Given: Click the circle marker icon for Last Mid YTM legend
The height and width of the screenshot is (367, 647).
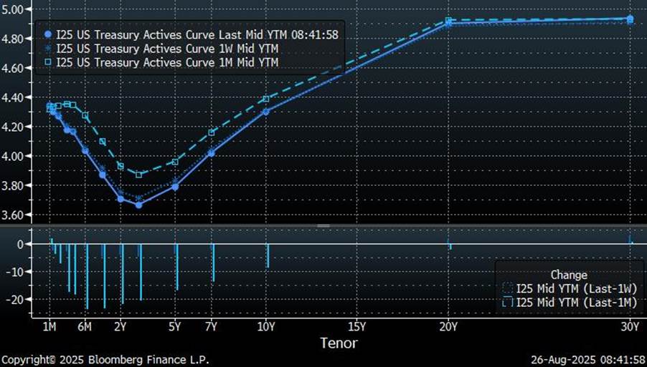Looking at the screenshot, I should coord(48,34).
